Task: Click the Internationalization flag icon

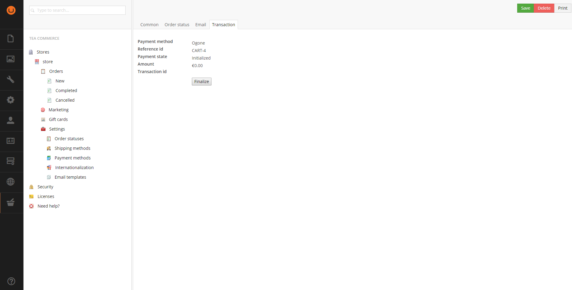Action: coord(49,168)
